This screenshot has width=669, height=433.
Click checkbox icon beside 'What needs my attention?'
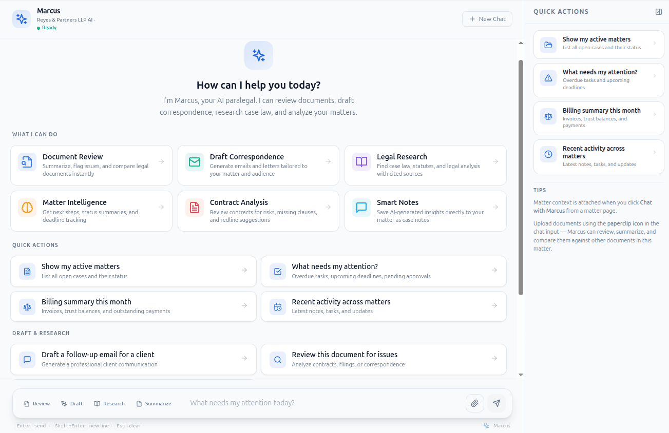click(x=278, y=271)
